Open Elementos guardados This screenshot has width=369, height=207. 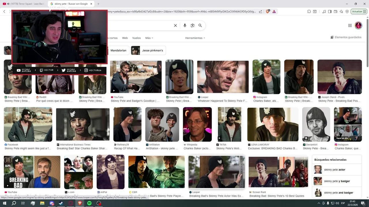coord(346,37)
